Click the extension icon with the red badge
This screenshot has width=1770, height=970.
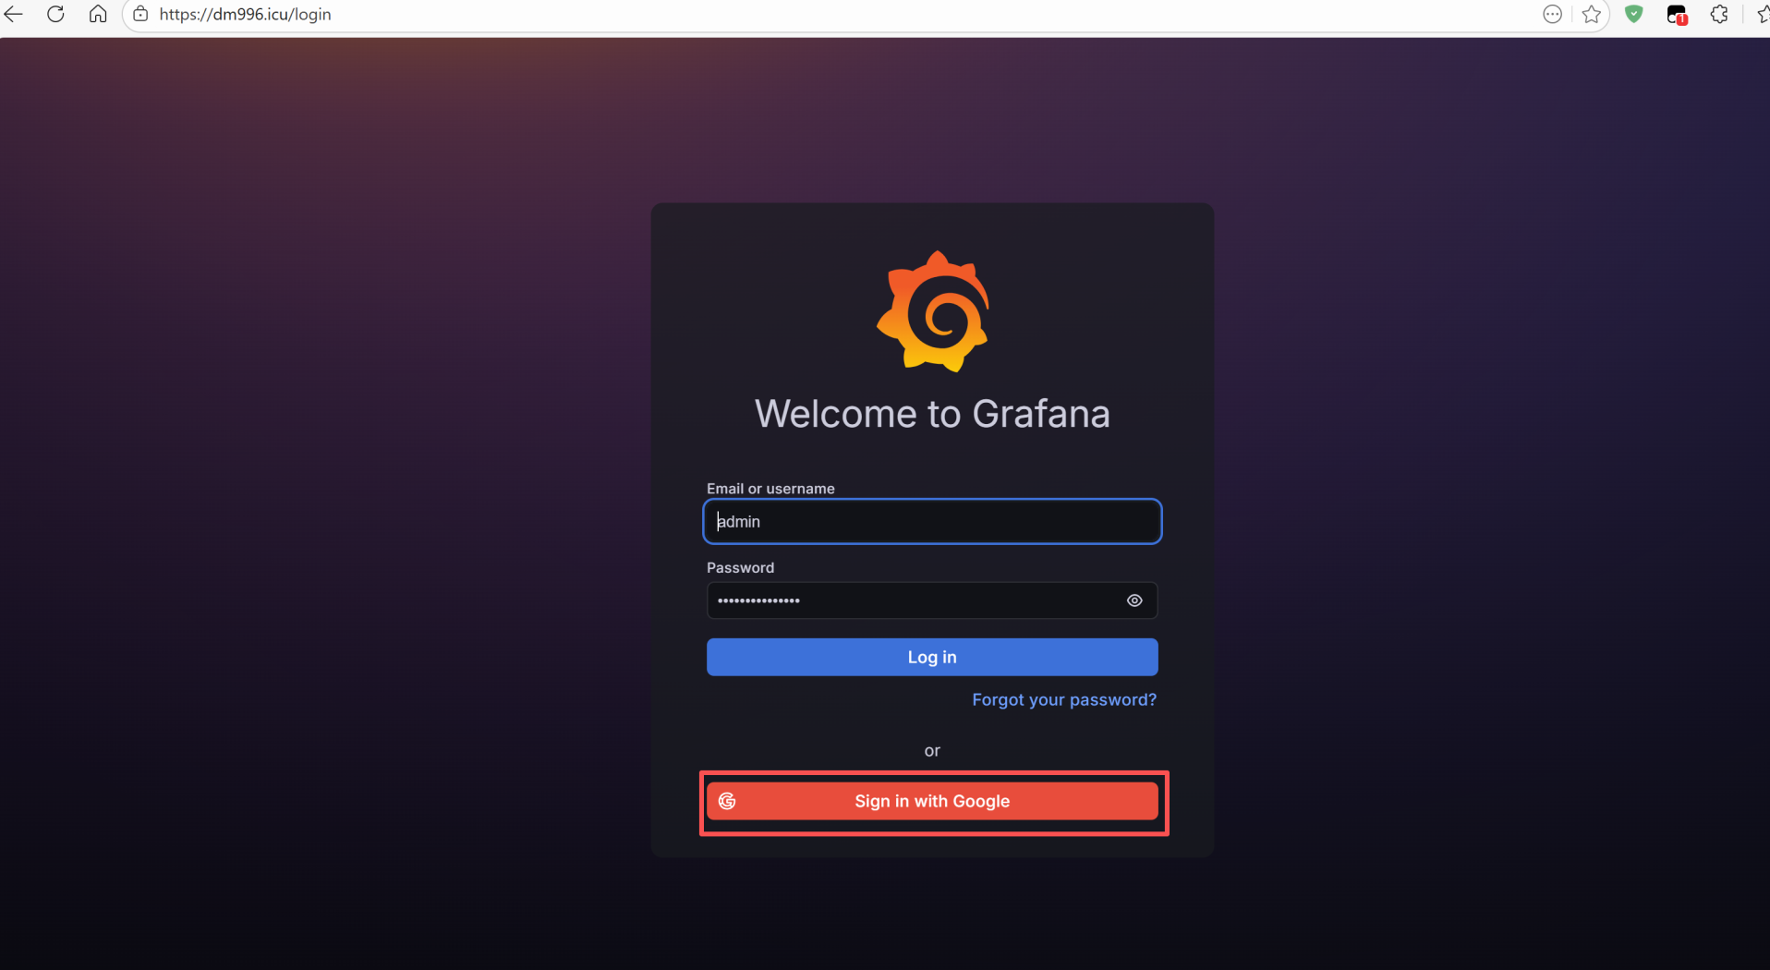(1677, 14)
